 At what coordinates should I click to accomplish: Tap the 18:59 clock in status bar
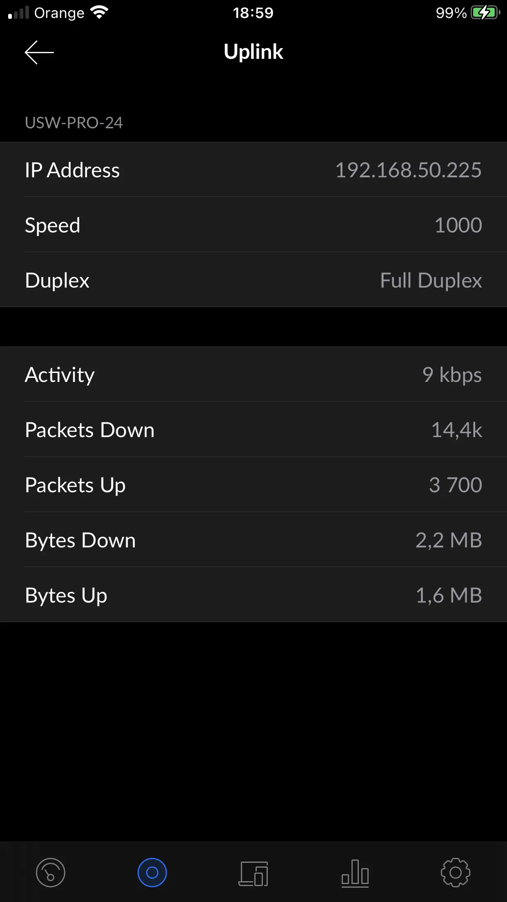coord(253,13)
